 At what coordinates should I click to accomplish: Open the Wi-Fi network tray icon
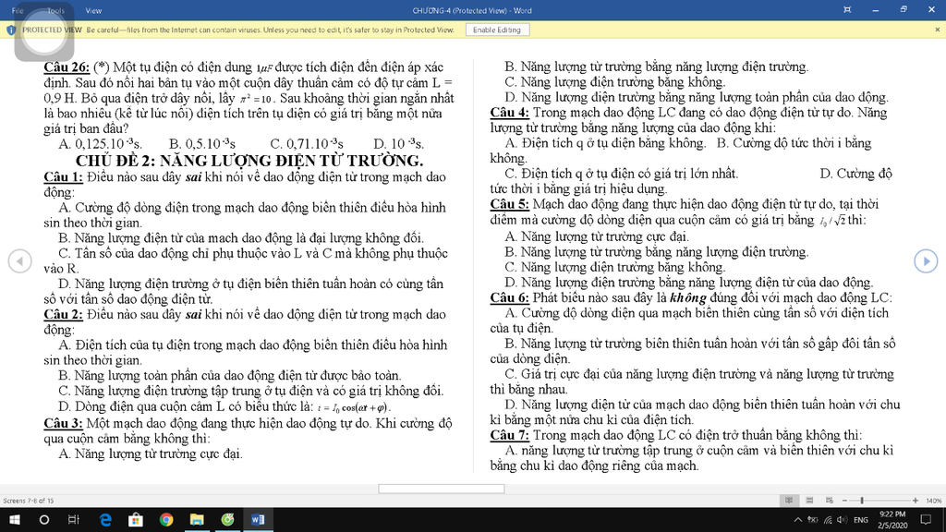tap(828, 519)
